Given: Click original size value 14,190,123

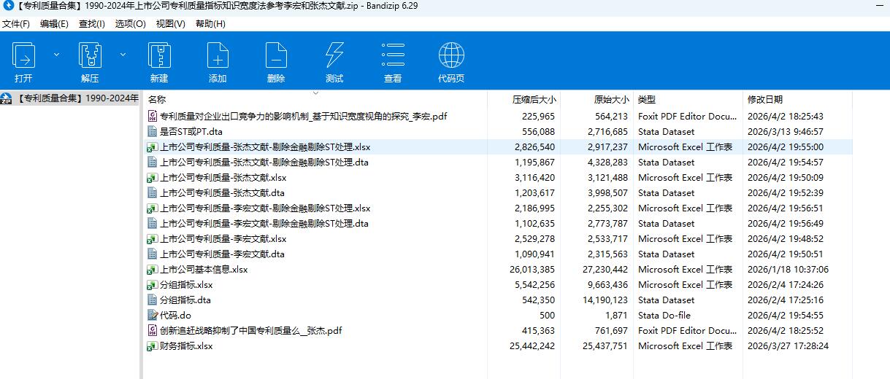Looking at the screenshot, I should click(605, 300).
